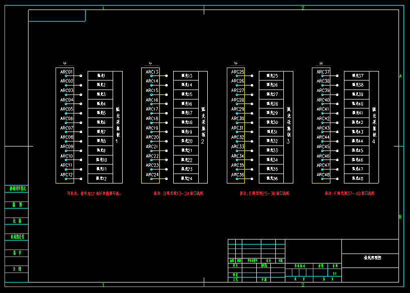The width and height of the screenshot is (410, 293).
Task: Select the ARC13 terminal in second block
Action: (152, 72)
